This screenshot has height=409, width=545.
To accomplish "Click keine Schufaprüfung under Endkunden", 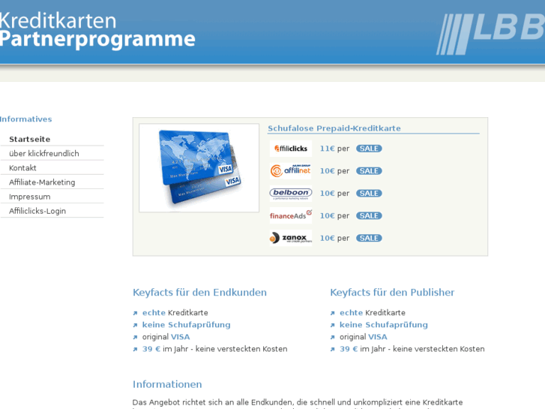I will 186,325.
